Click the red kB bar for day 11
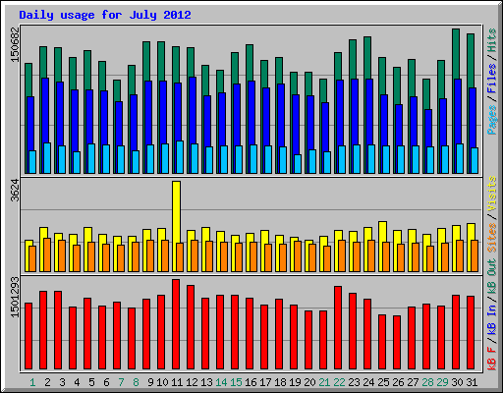The height and width of the screenshot is (393, 503). tap(176, 324)
